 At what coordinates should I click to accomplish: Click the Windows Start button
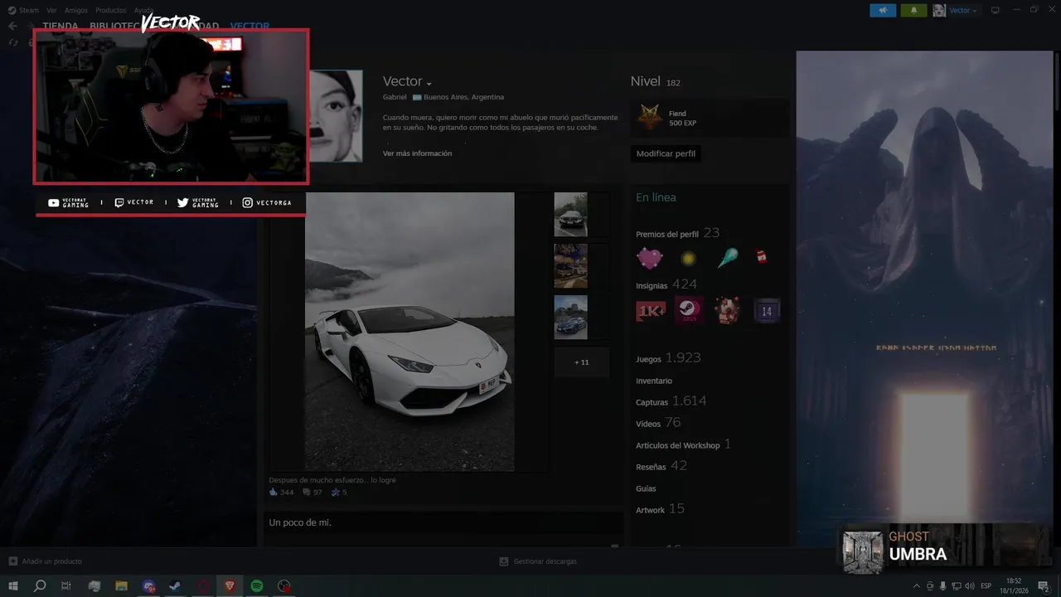[x=13, y=585]
